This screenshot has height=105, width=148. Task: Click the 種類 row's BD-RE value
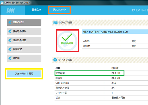115,68
